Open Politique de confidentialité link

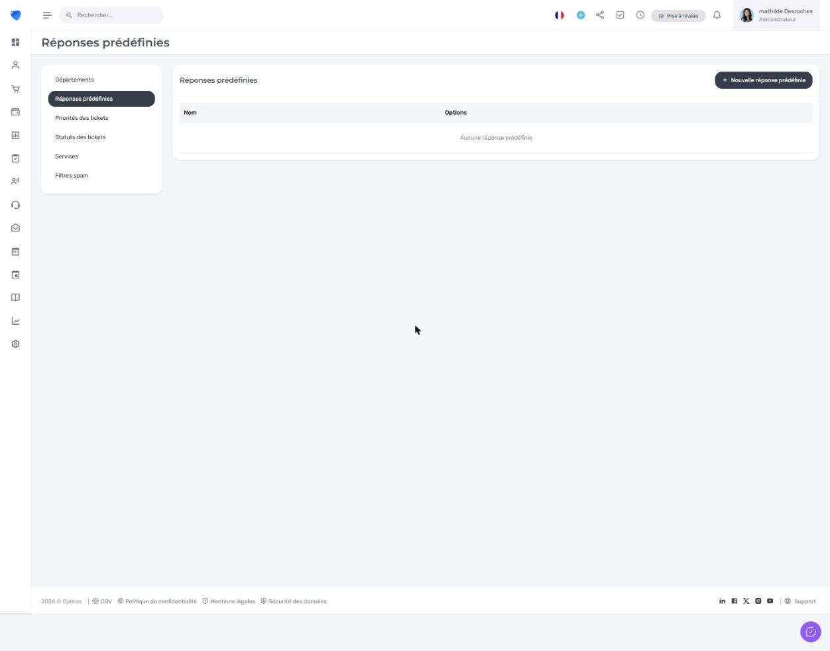click(157, 601)
